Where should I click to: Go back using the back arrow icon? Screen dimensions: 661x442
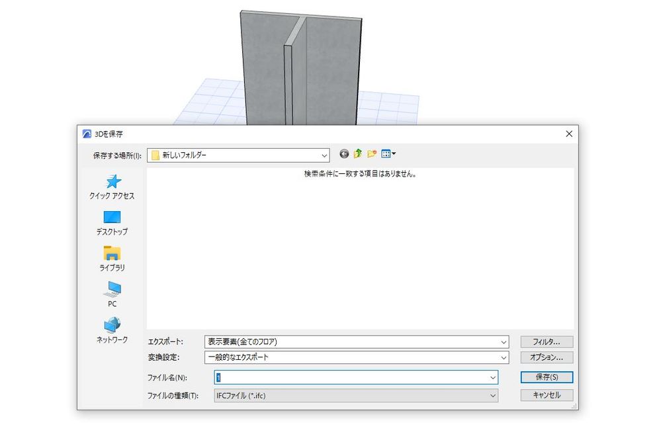(x=344, y=154)
